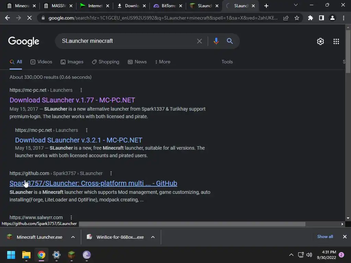Share this page using the share icon
Screen dimensions: 351x263
click(x=286, y=18)
